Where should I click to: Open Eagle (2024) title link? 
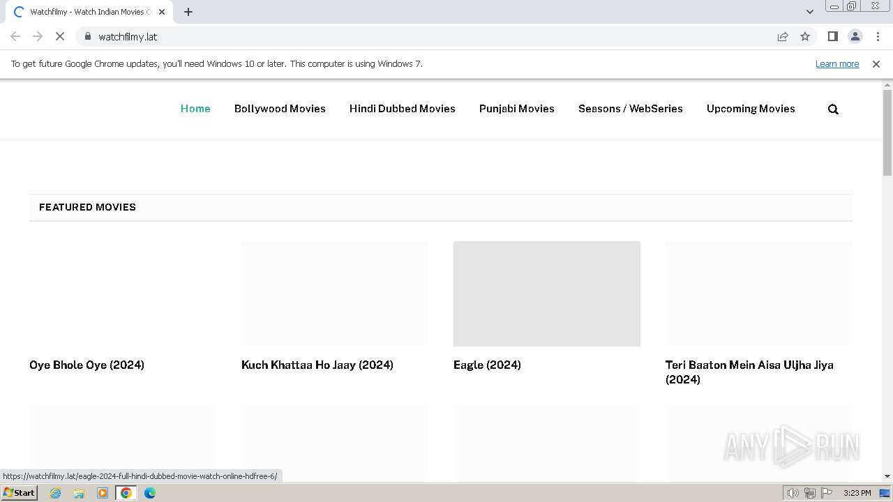(x=487, y=365)
